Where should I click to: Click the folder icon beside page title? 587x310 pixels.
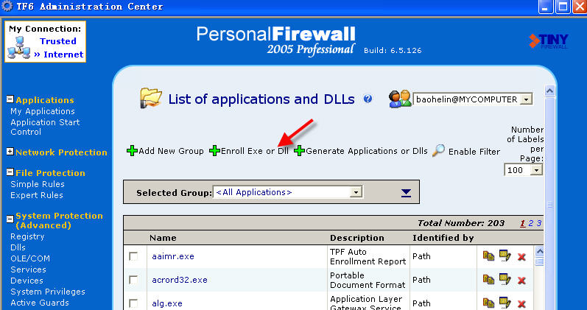click(x=150, y=98)
